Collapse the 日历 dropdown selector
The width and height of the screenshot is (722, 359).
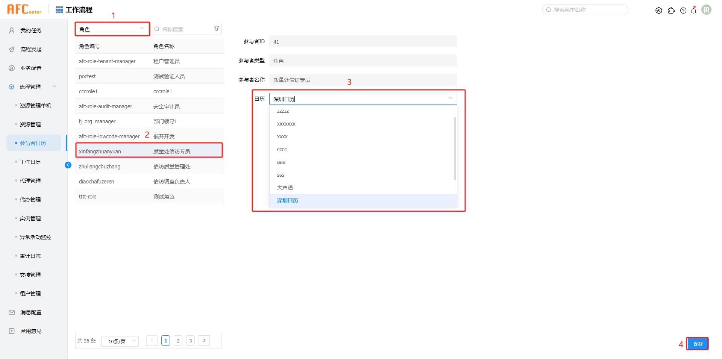pos(450,99)
